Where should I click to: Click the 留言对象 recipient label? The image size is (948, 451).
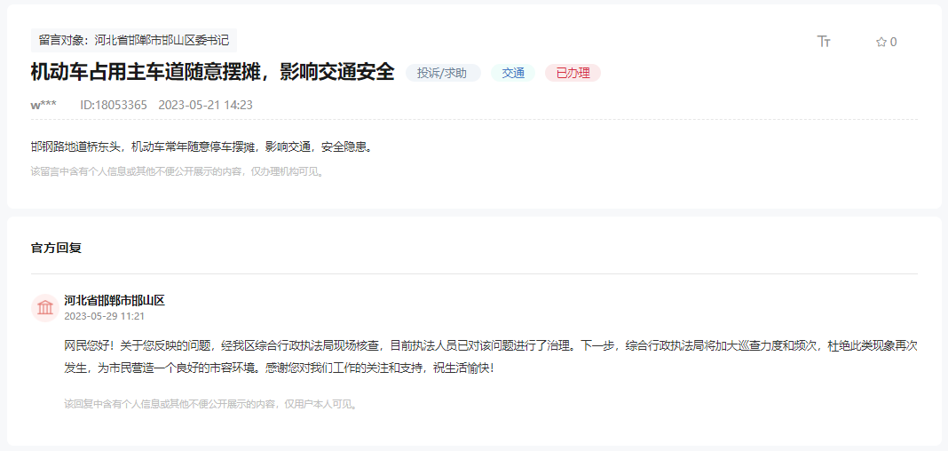(134, 41)
